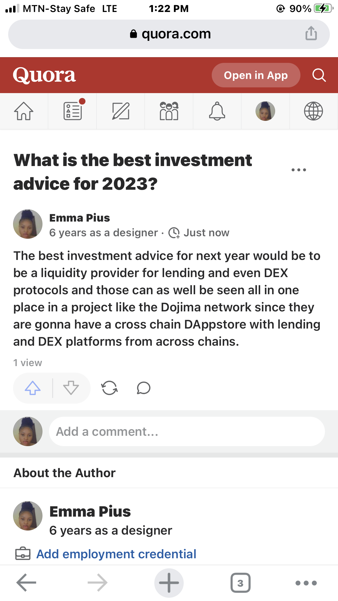This screenshot has height=601, width=338.
Task: Open the Following feed icon with red dot
Action: (x=73, y=111)
